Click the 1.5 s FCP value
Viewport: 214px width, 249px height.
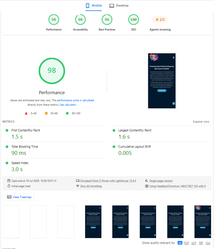17,137
